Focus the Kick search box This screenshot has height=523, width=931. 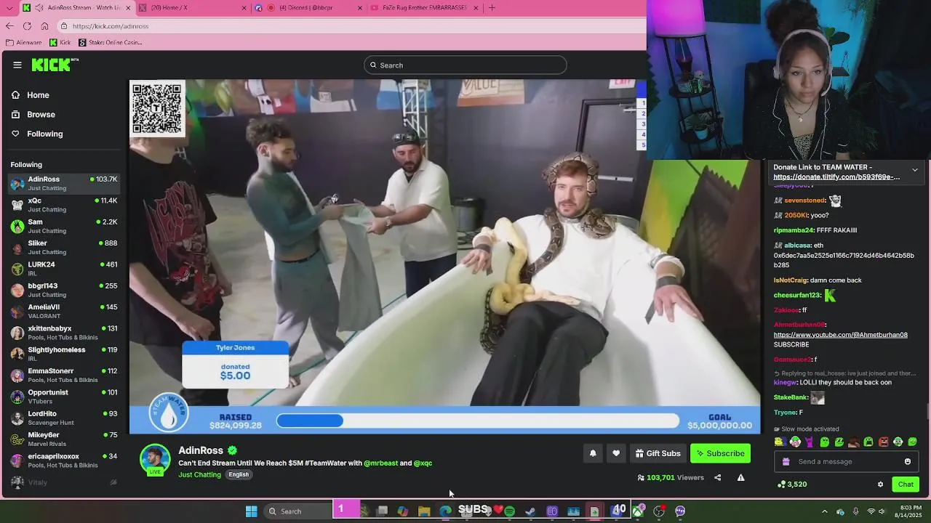pyautogui.click(x=465, y=65)
